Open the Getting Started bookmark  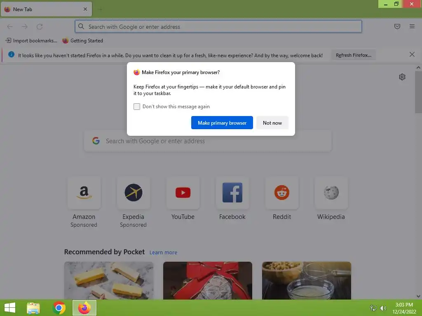point(82,41)
